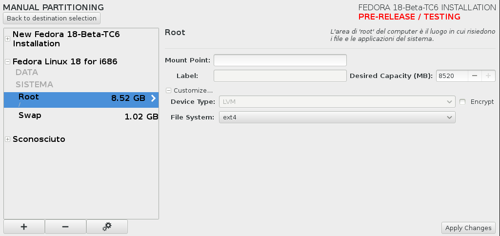The height and width of the screenshot is (236, 500).
Task: Click the Desired Capacity value field
Action: [x=452, y=76]
